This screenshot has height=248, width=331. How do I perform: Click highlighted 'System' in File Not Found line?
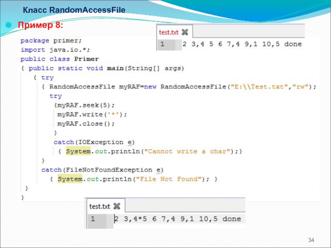[70, 179]
